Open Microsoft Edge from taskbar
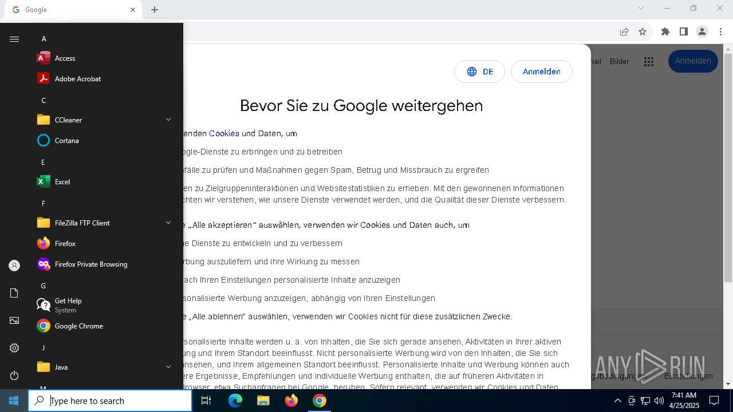 point(235,401)
